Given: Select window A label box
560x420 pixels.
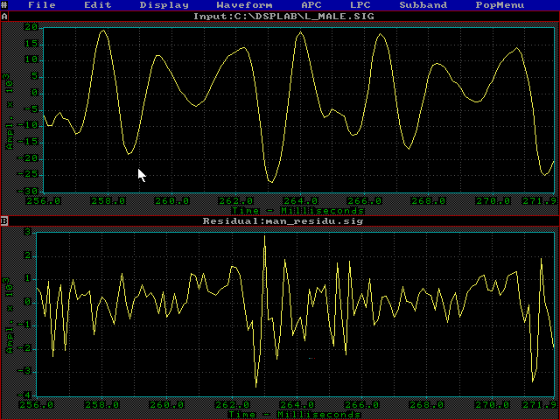Looking at the screenshot, I should click(4, 17).
